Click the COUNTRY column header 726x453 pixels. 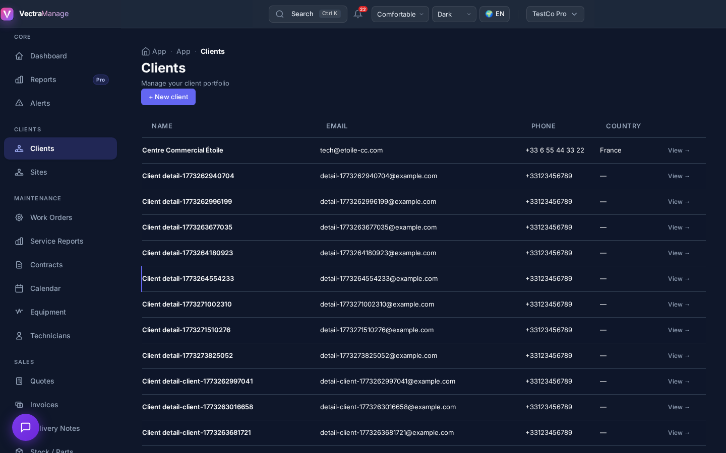point(624,126)
